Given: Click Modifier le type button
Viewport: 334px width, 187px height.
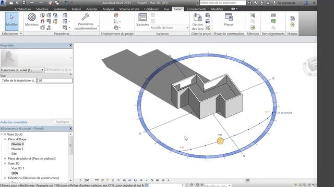Looking at the screenshot, I should [x=58, y=70].
